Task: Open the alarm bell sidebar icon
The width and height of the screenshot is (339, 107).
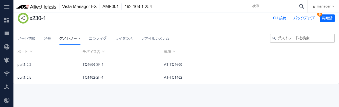Action: point(7,60)
